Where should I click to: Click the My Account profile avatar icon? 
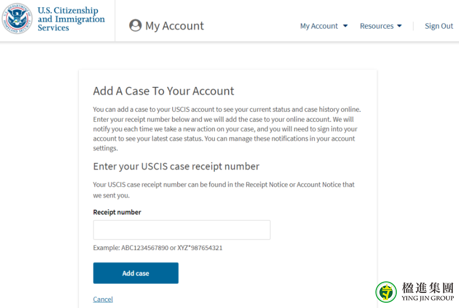point(135,26)
